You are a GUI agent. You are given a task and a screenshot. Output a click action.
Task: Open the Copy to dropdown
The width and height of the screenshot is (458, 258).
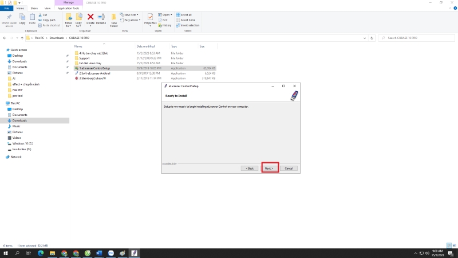click(x=78, y=21)
